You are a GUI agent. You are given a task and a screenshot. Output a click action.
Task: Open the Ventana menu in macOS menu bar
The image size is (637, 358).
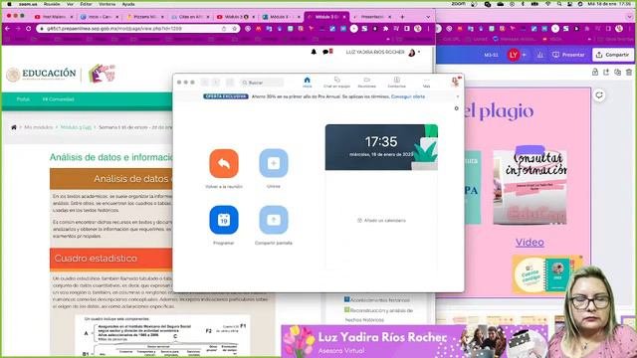(107, 4)
